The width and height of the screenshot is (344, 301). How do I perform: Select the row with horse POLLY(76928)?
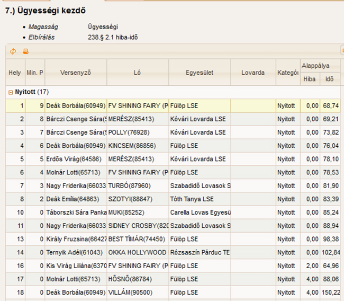point(138,132)
